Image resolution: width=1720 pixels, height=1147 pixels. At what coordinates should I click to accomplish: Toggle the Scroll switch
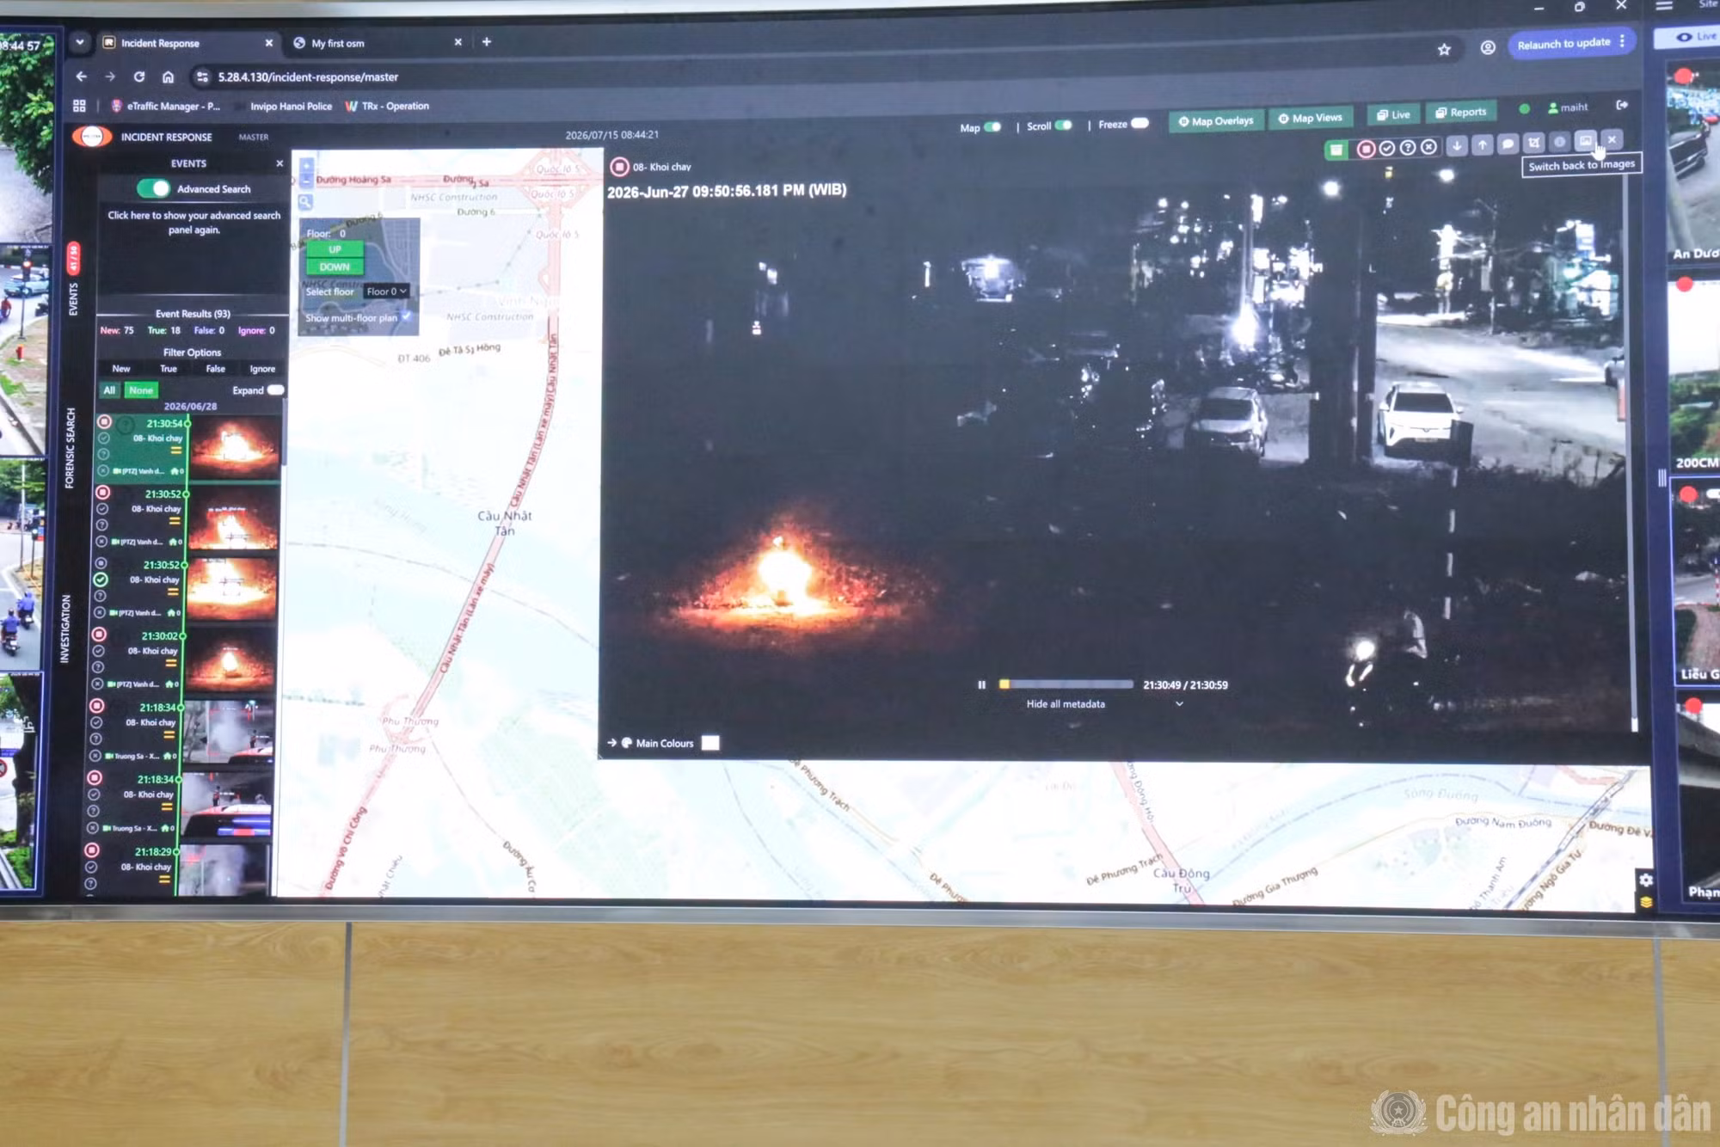pos(1063,126)
